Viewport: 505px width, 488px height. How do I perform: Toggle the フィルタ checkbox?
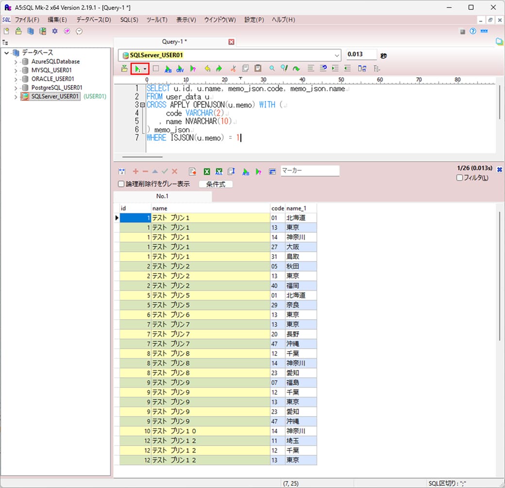tap(460, 178)
